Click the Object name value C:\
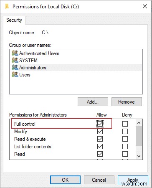 coord(45,33)
